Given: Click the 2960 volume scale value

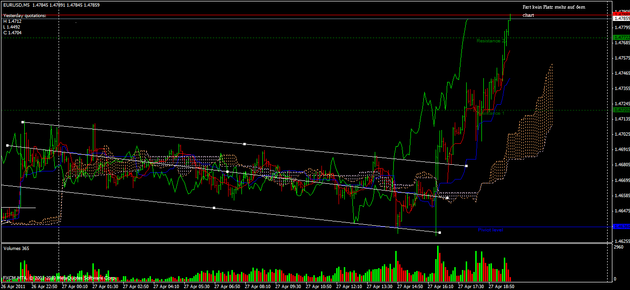Looking at the screenshot, I should [620, 248].
